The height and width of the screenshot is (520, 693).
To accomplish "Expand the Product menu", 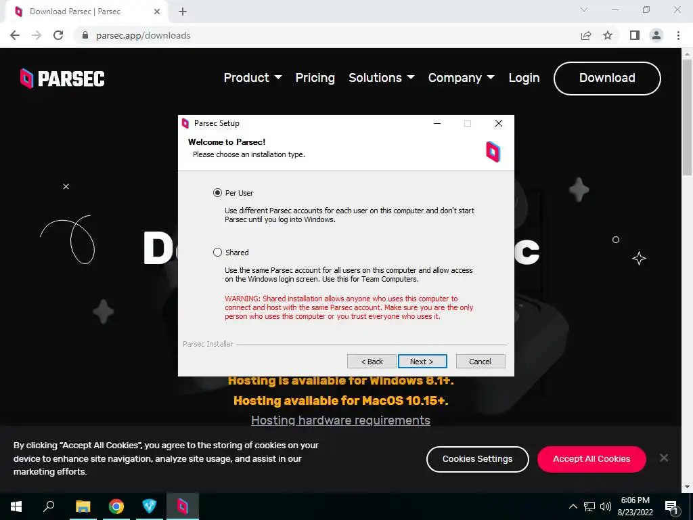I will coord(252,78).
